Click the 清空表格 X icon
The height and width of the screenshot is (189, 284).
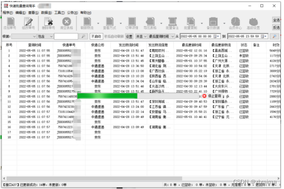67,22
